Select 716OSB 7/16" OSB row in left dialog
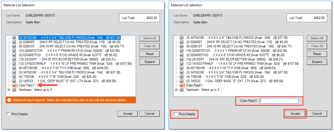This screenshot has width=334, height=132. tap(57, 77)
